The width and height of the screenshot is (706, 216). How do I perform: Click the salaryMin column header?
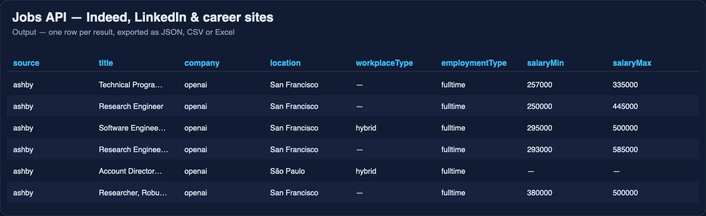click(x=546, y=63)
